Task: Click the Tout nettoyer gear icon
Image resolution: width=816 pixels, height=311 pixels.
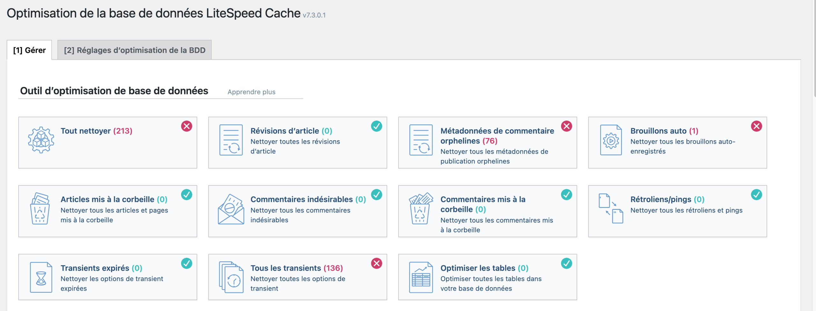Action: (41, 140)
